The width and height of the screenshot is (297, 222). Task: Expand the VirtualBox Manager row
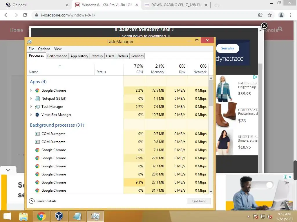(31, 115)
